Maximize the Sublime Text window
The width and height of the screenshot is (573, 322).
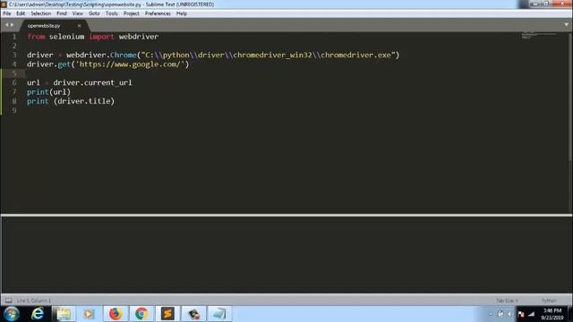tap(546, 4)
